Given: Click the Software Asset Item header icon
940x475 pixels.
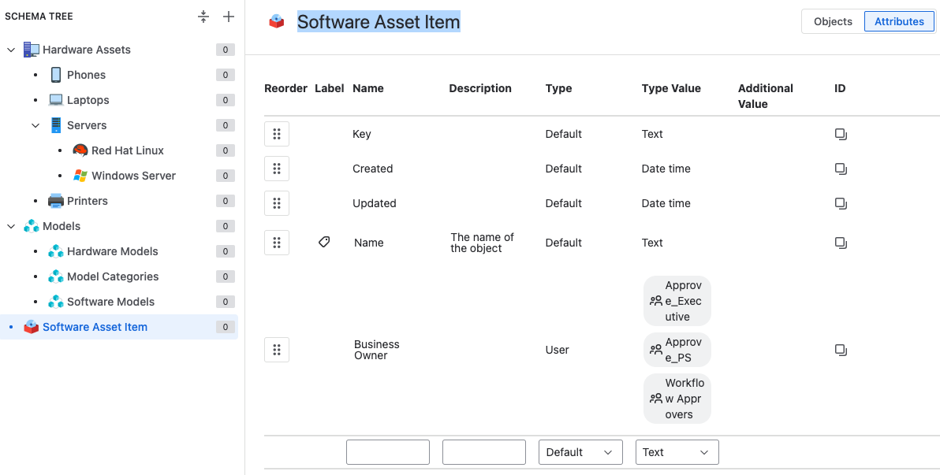Looking at the screenshot, I should pos(276,22).
